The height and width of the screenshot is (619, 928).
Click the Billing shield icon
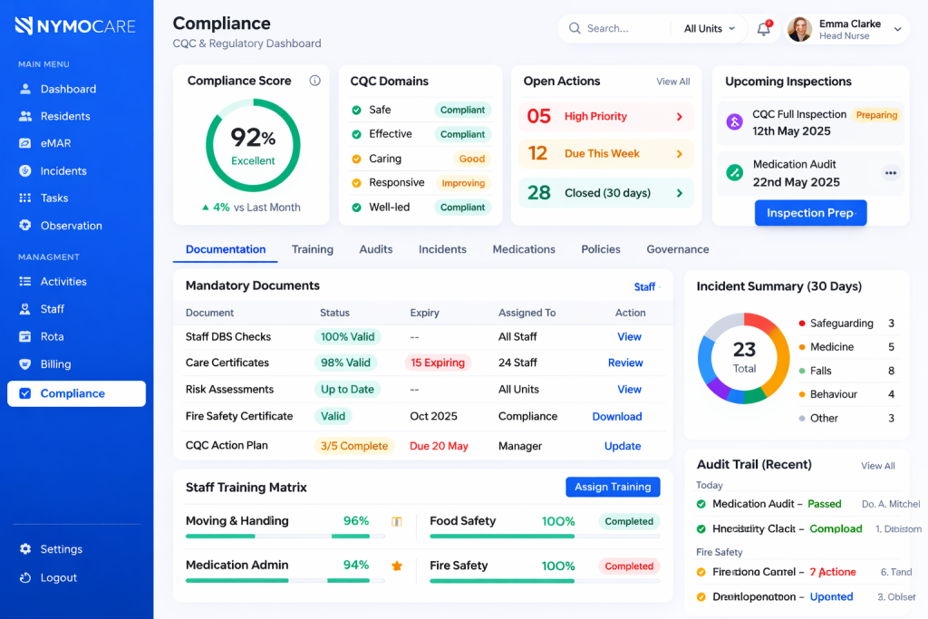pos(24,364)
